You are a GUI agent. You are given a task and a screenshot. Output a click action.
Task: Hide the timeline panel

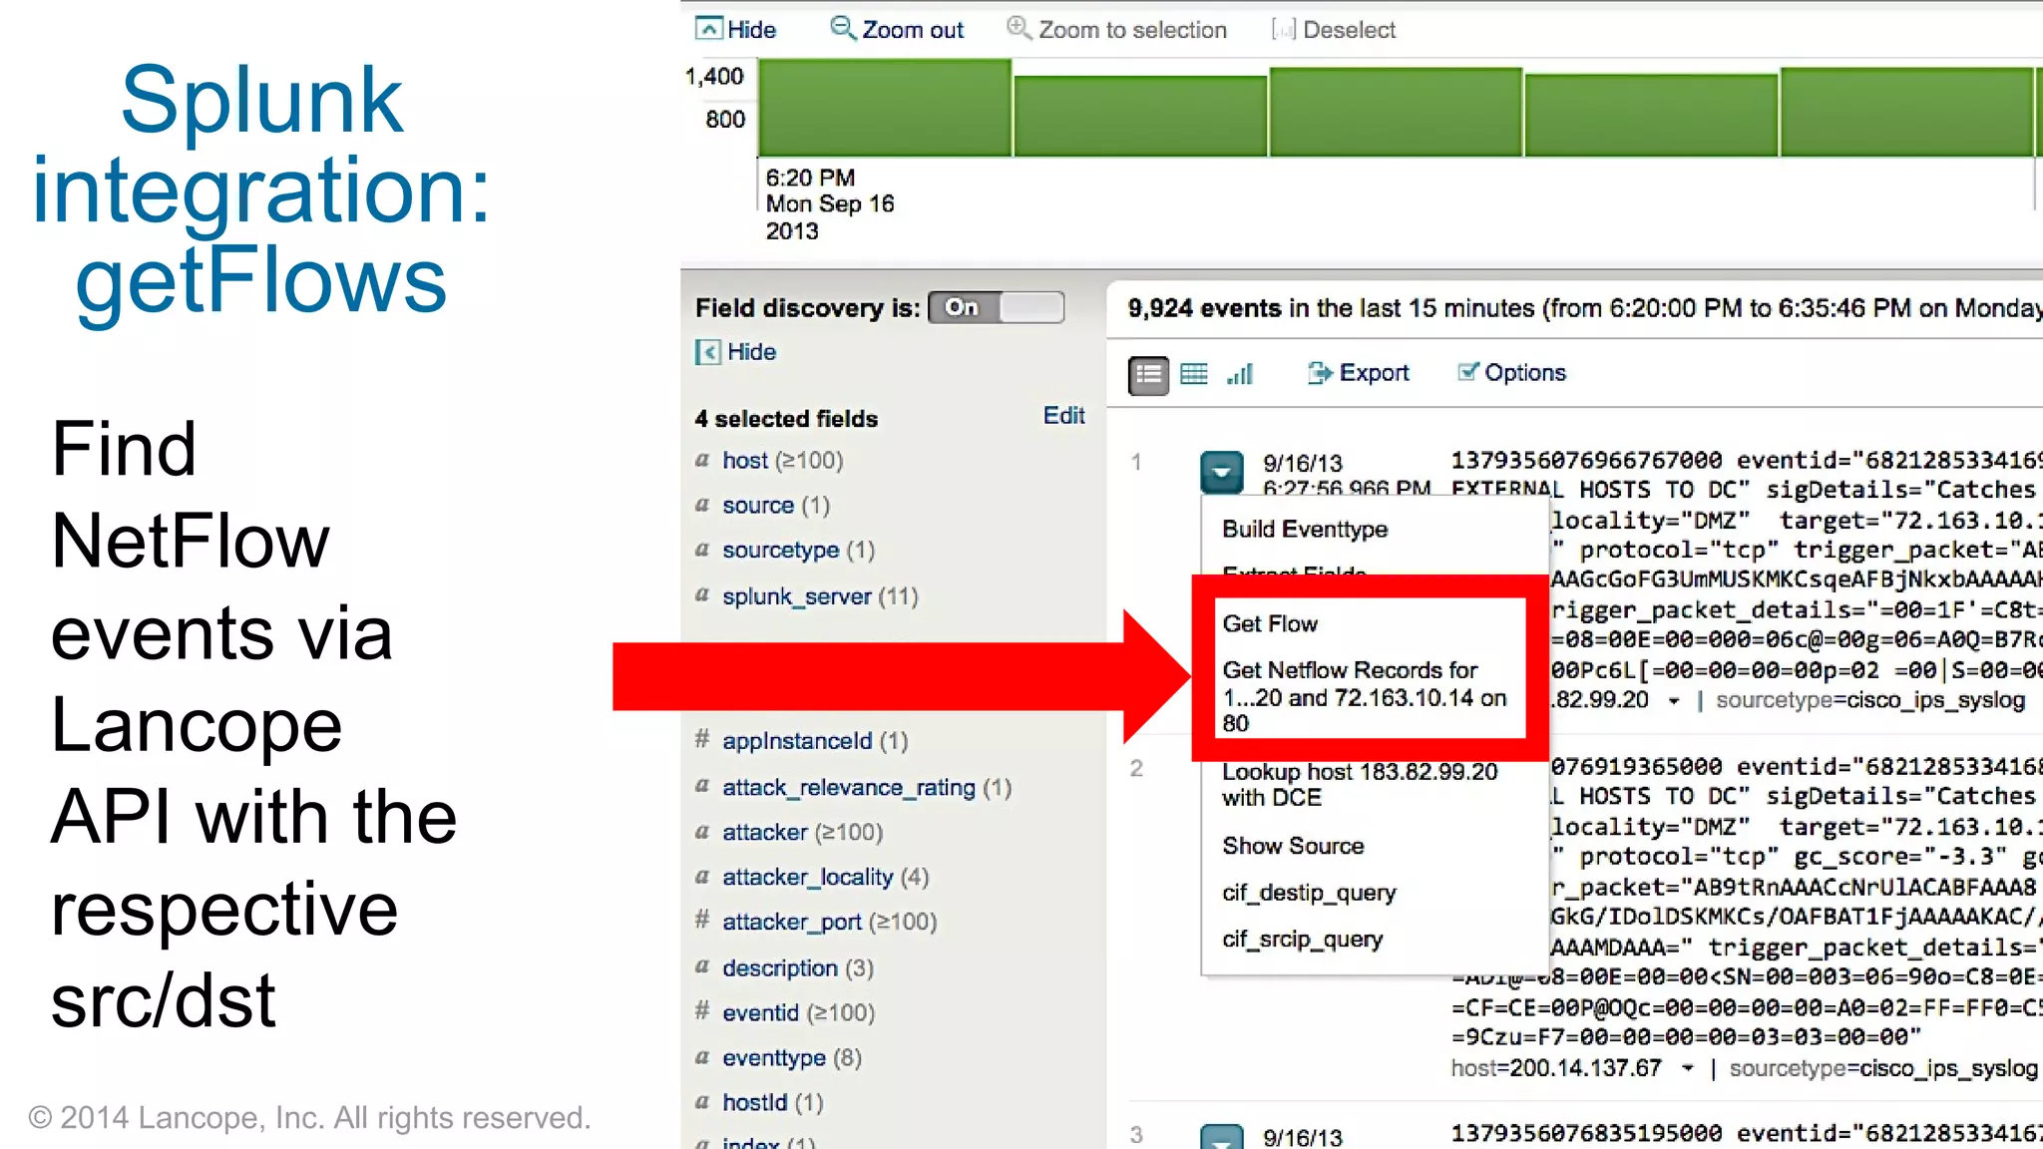click(x=735, y=29)
